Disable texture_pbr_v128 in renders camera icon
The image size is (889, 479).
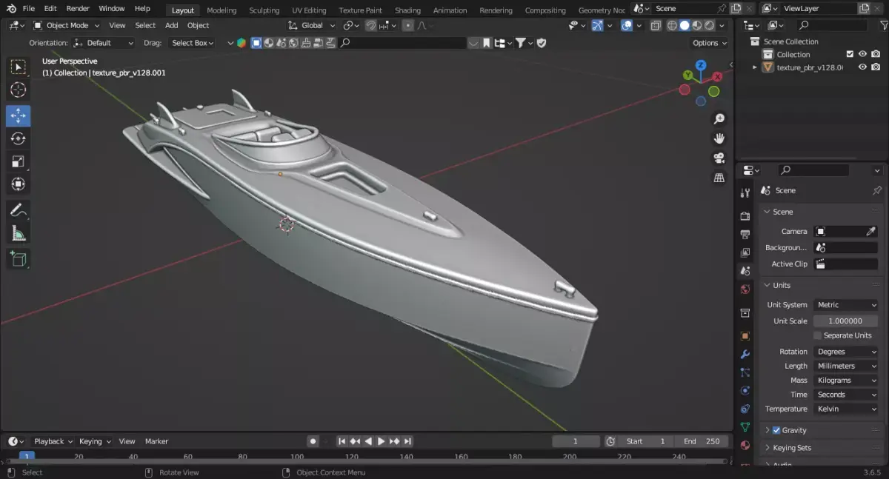click(x=876, y=67)
